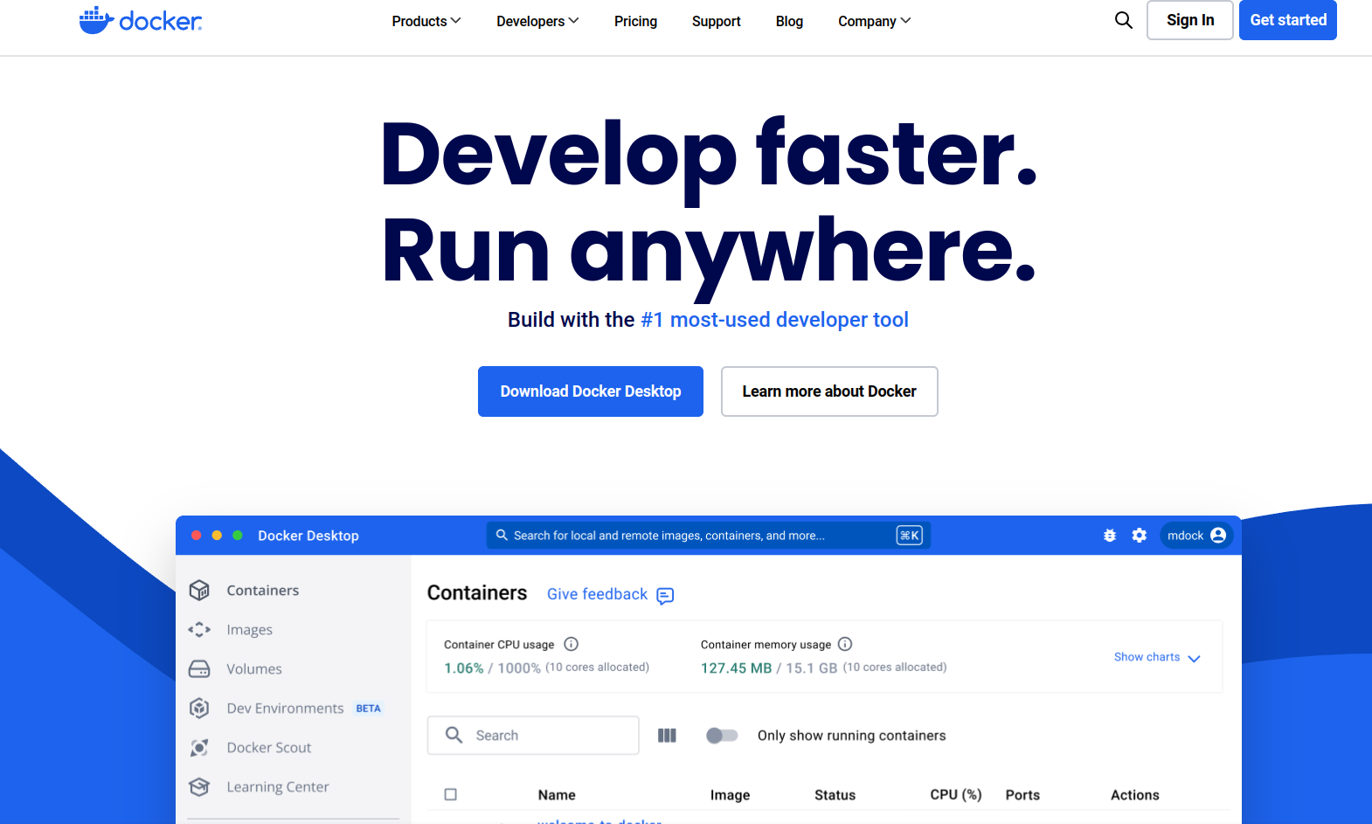
Task: Open the settings gear in Docker Desktop
Action: 1140,536
